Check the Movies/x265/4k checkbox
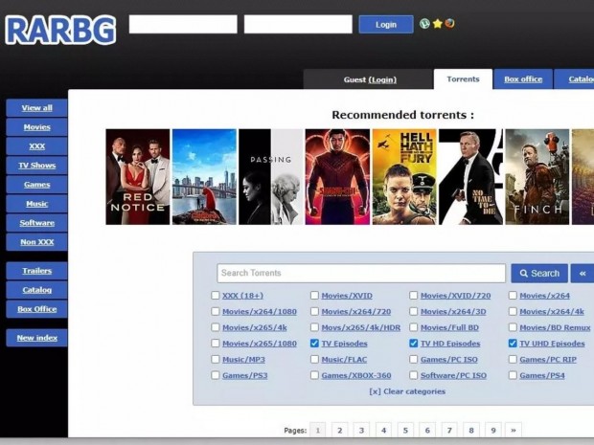Image resolution: width=594 pixels, height=445 pixels. tap(216, 327)
